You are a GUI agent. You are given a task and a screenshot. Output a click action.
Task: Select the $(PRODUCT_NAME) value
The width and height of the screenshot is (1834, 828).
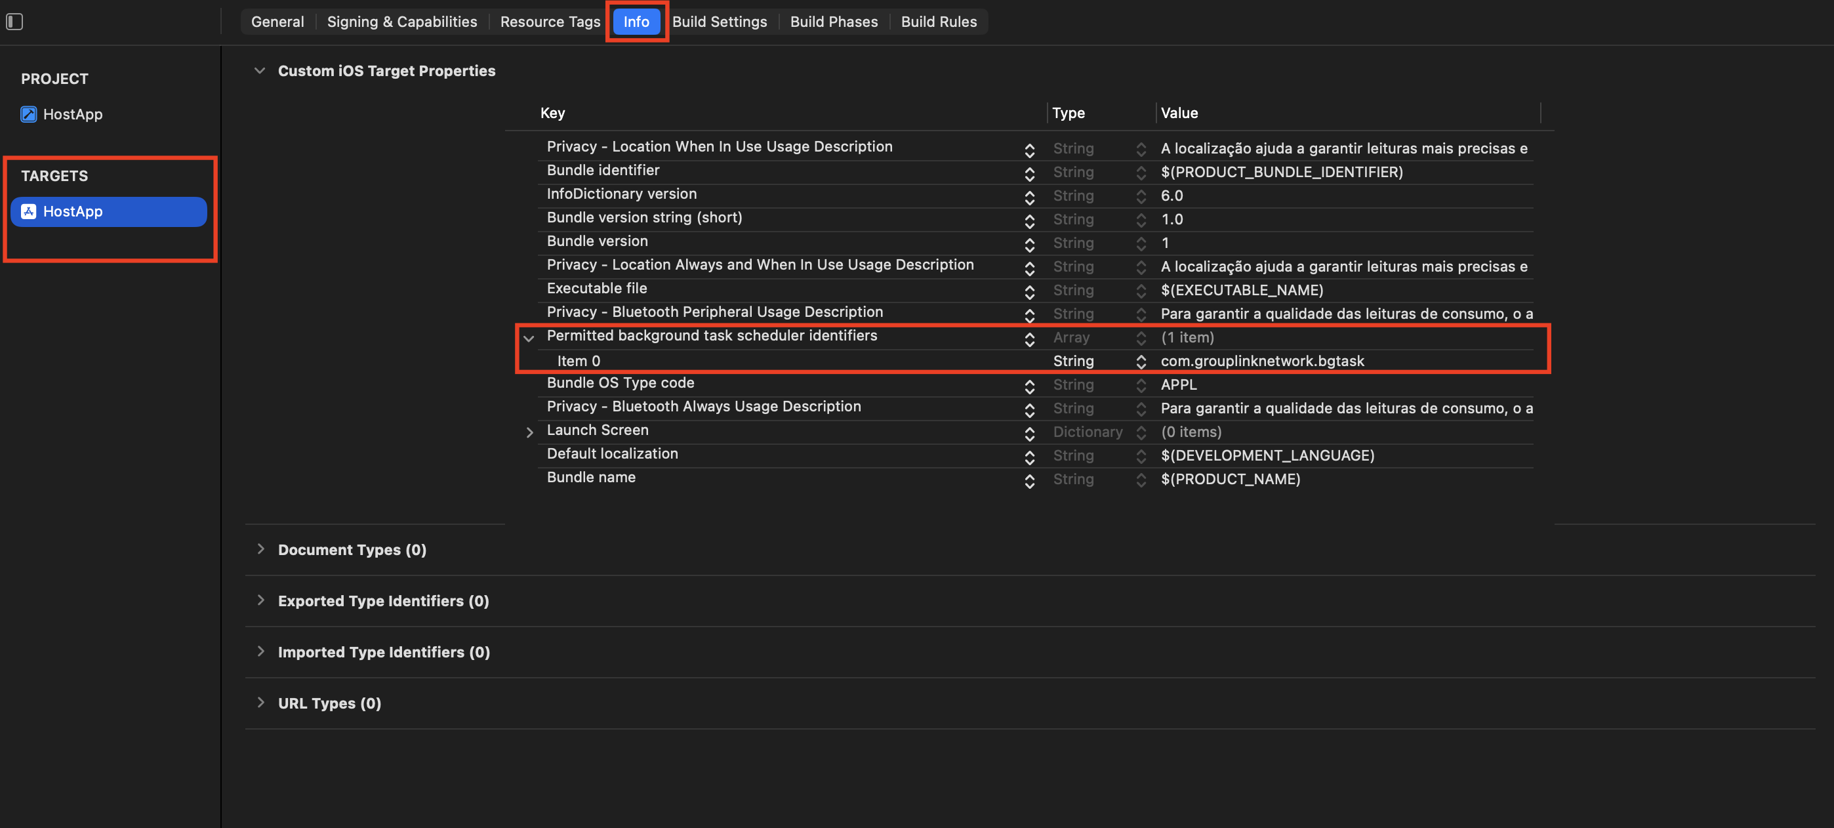[1231, 479]
